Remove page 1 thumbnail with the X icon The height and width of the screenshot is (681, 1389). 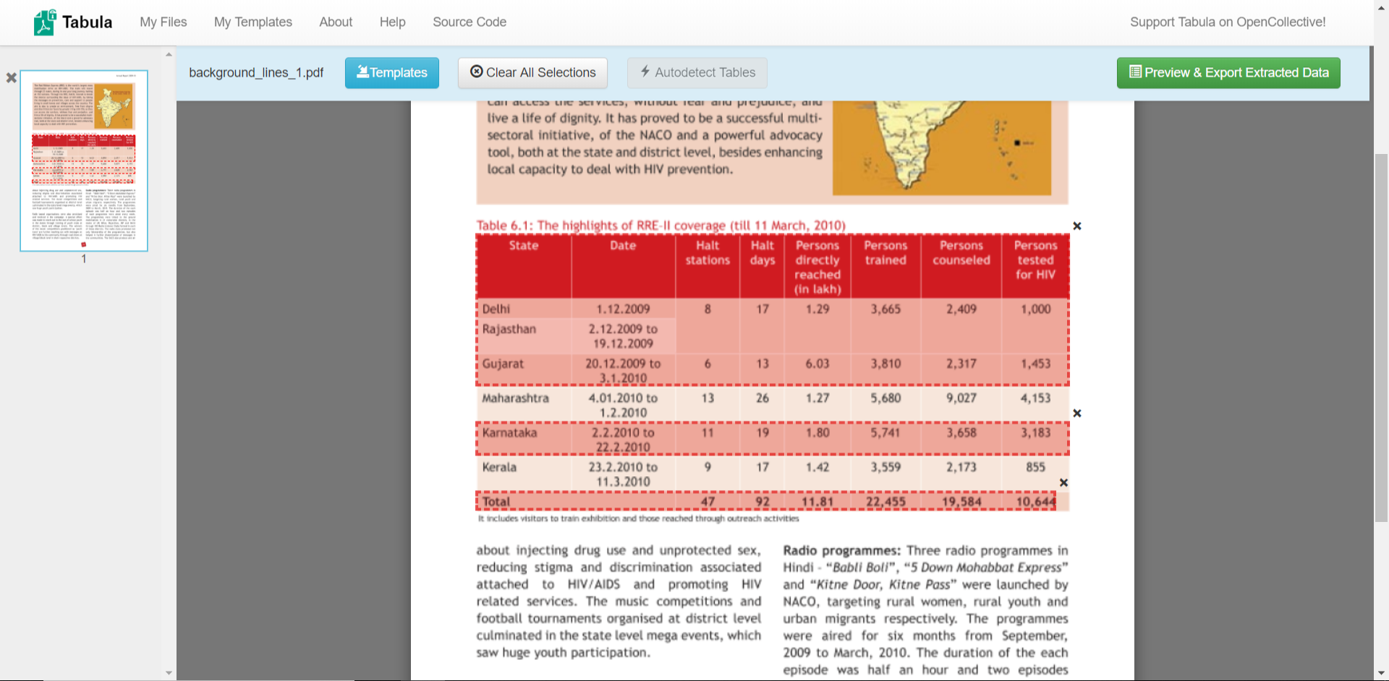(x=12, y=77)
